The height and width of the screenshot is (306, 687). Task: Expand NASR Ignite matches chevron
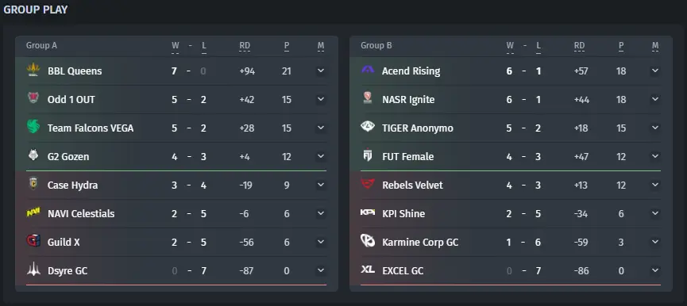coord(655,99)
